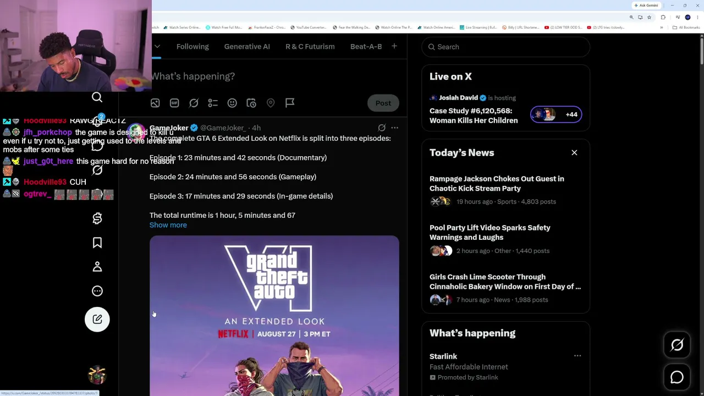704x396 pixels.
Task: Open the Bitly URL Shortener bookmark
Action: point(521,28)
